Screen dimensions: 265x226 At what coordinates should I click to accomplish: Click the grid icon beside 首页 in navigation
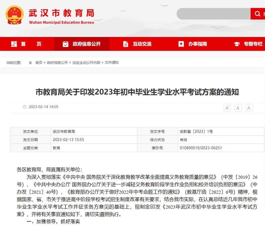tap(14, 44)
